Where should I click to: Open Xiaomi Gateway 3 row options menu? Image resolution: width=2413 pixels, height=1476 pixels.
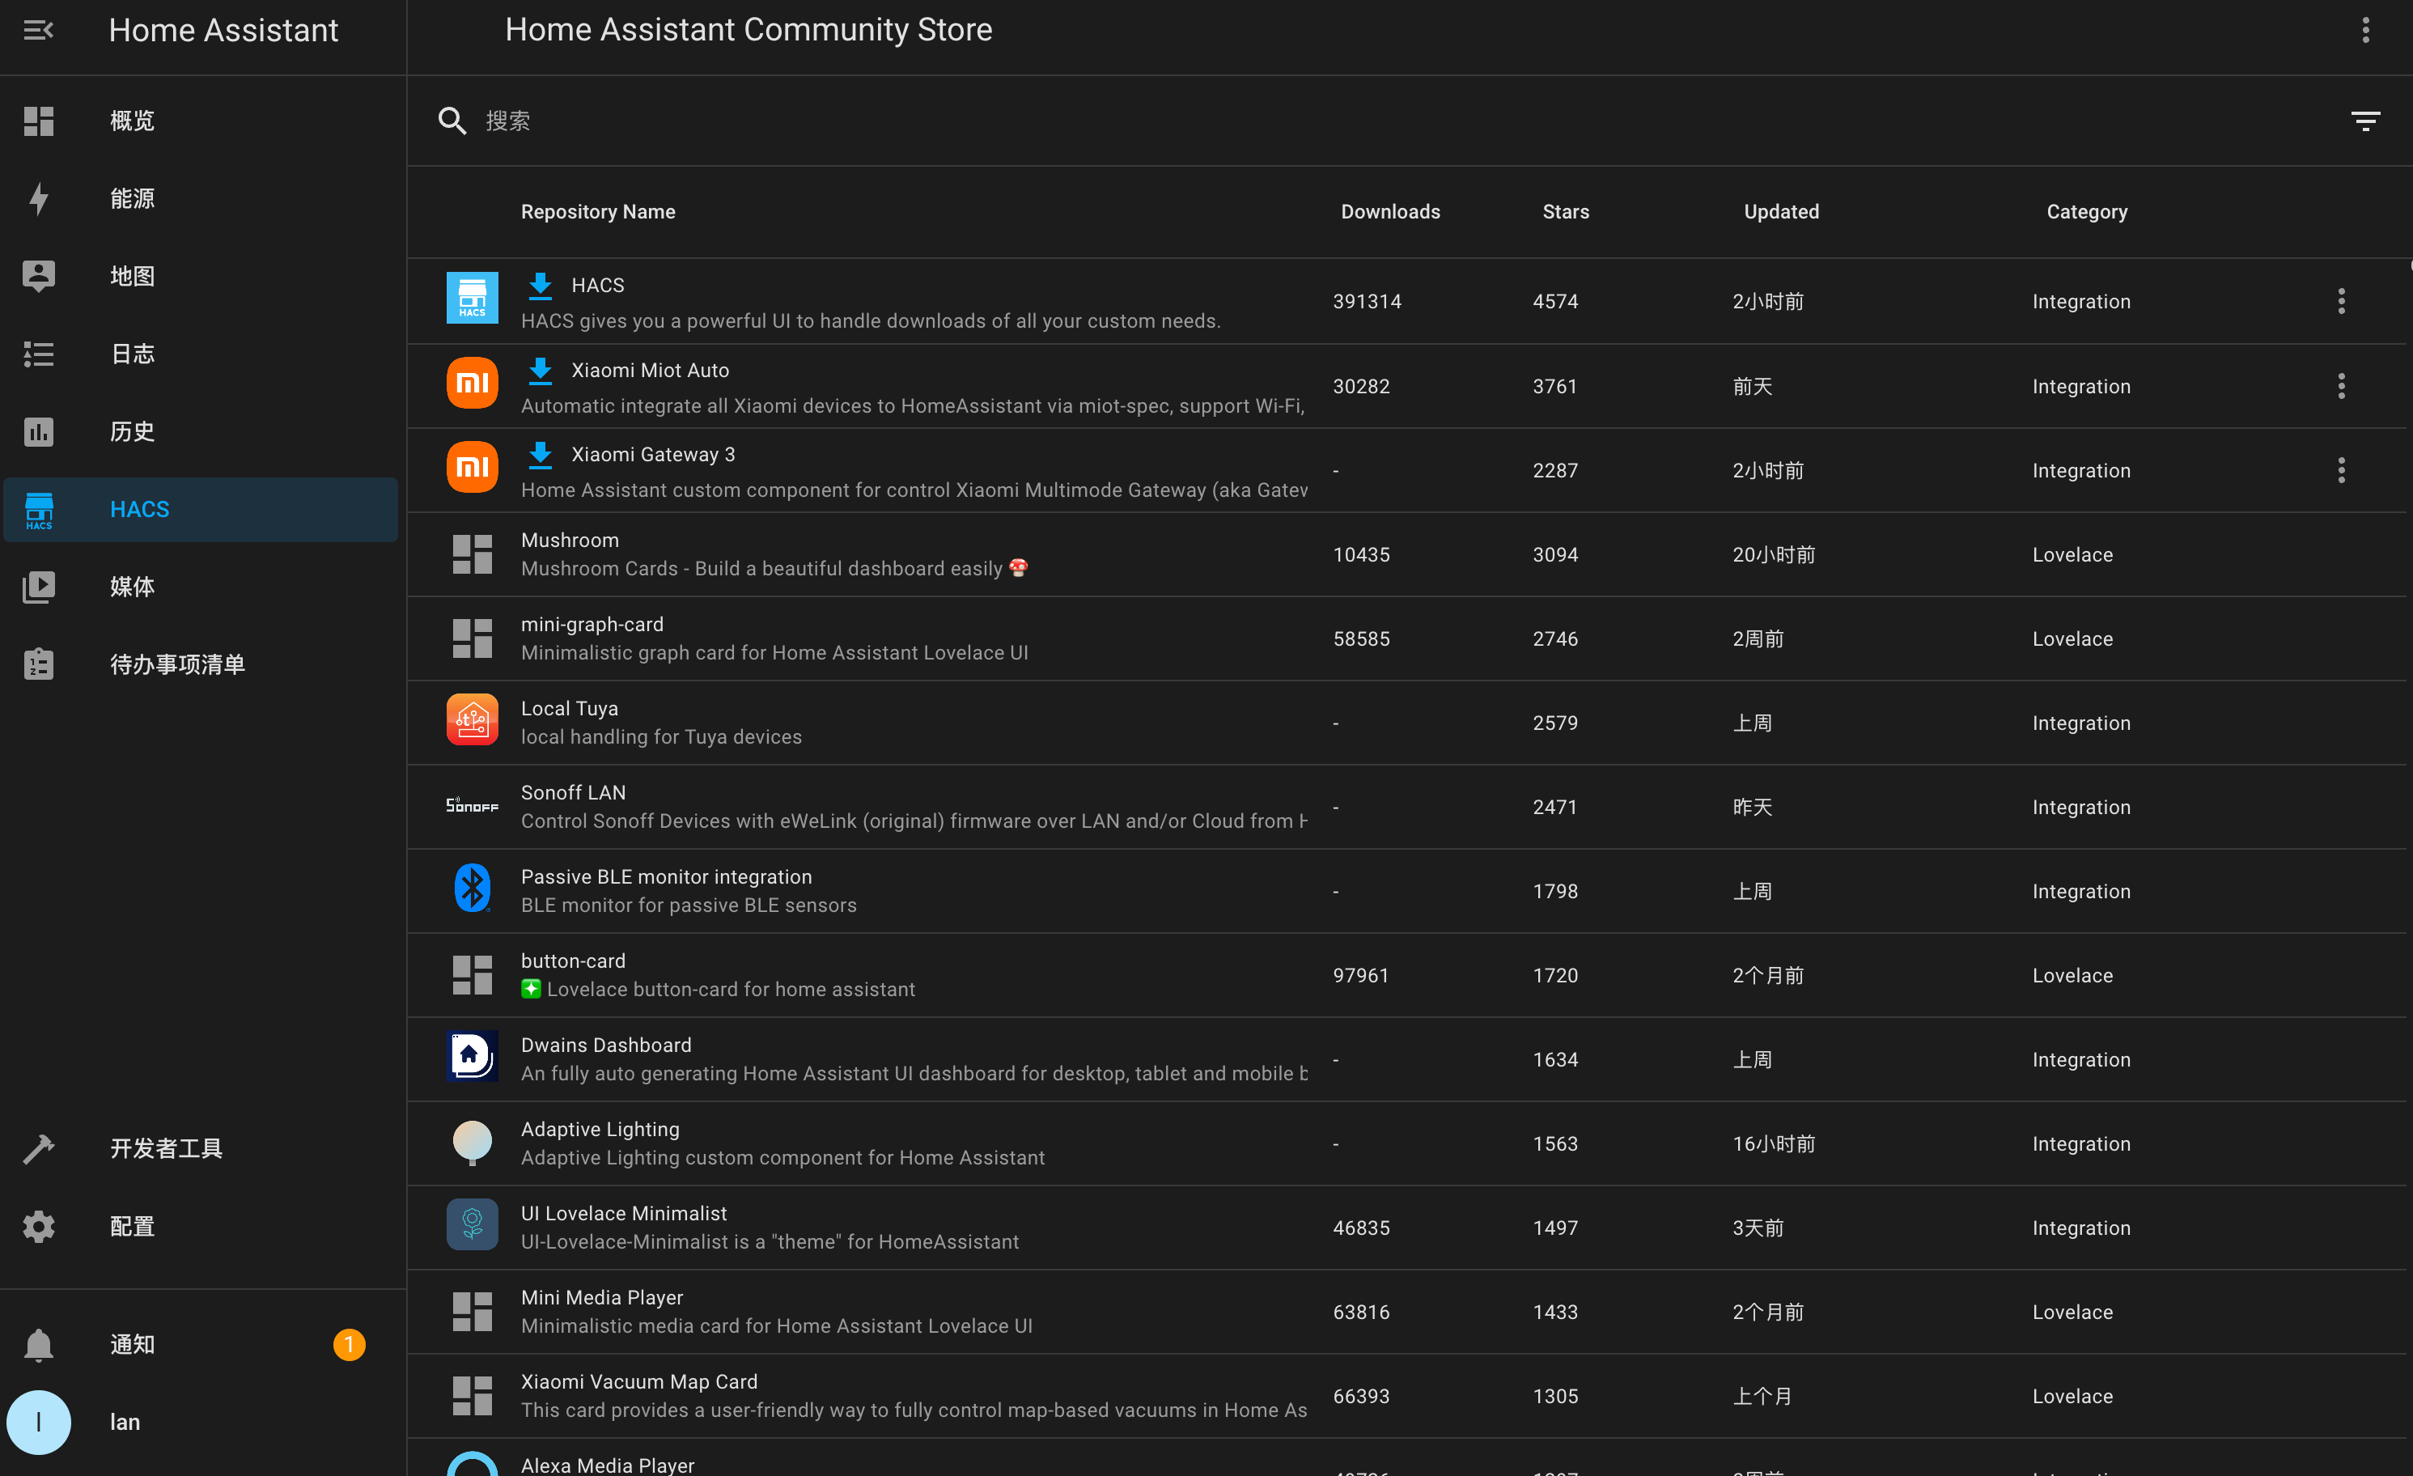(2342, 470)
